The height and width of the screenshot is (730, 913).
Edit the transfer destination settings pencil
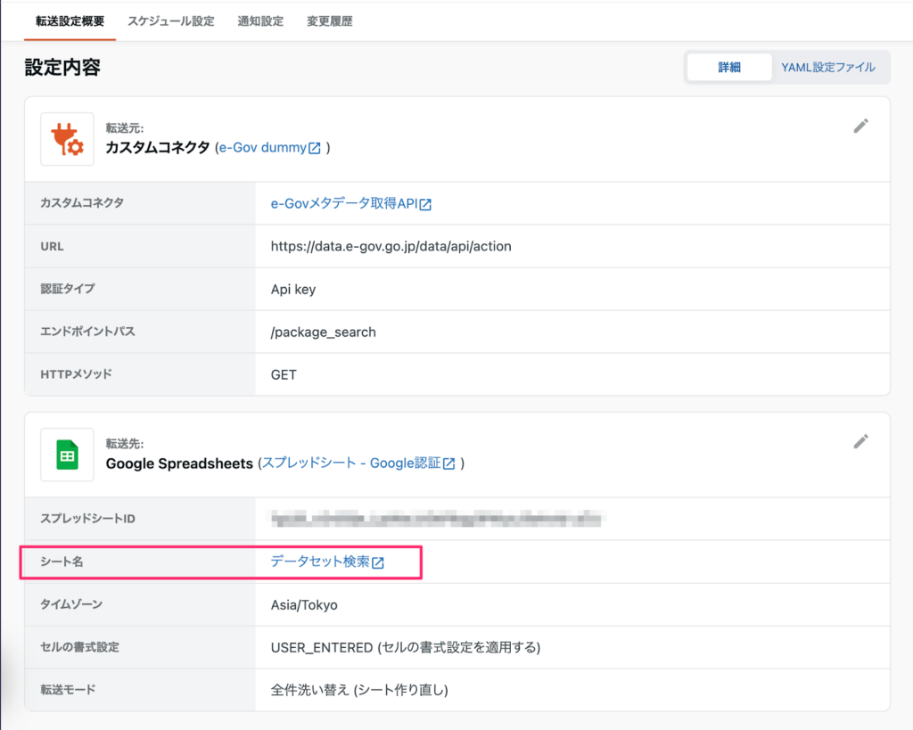click(x=860, y=441)
